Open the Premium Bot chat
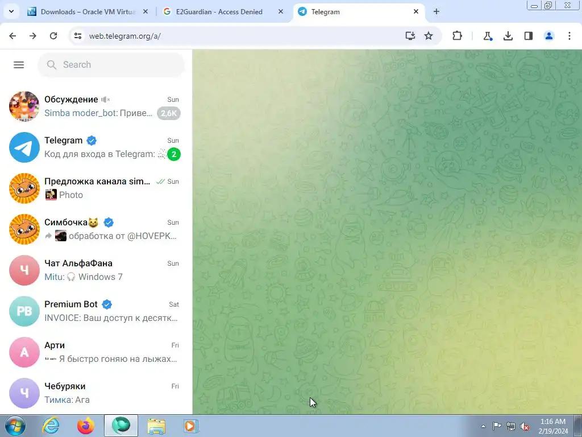This screenshot has height=437, width=582. (x=95, y=311)
